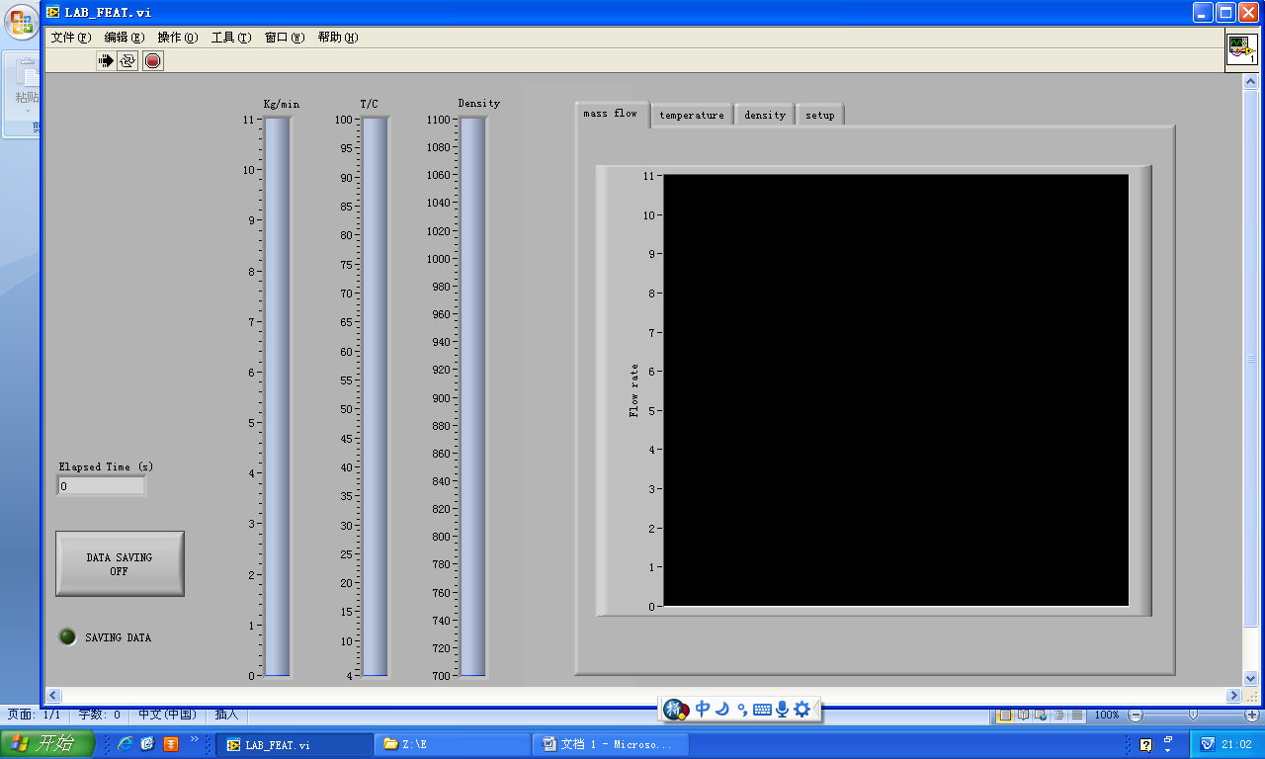Open the 操作(O) menu
This screenshot has height=759, width=1265.
[x=178, y=38]
